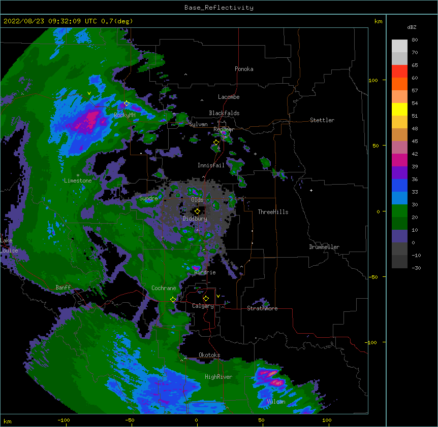Click the white plus marker east of ThreeHills
The height and width of the screenshot is (427, 438).
tap(311, 190)
